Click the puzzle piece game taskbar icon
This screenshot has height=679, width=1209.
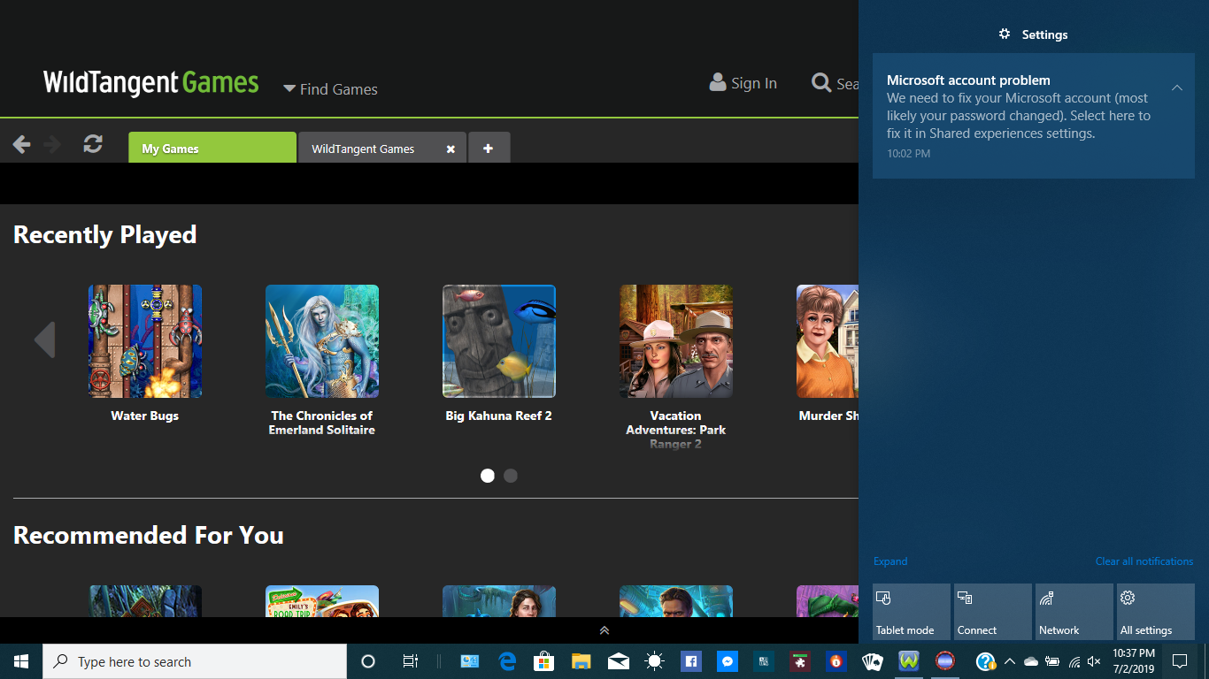click(800, 661)
